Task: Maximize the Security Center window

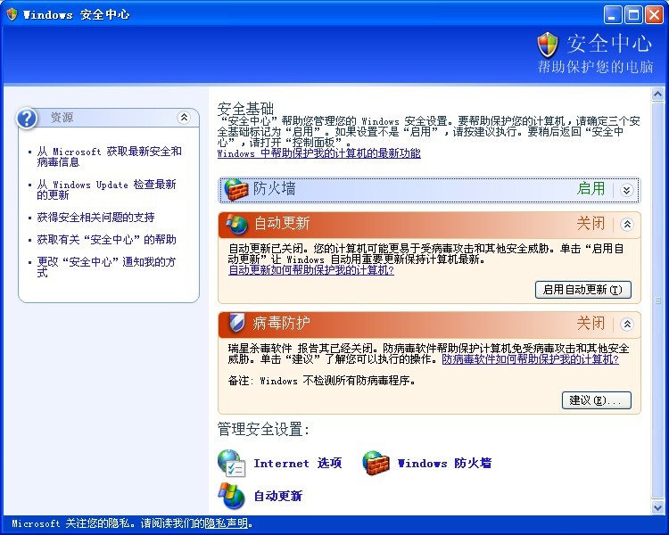Action: 633,15
